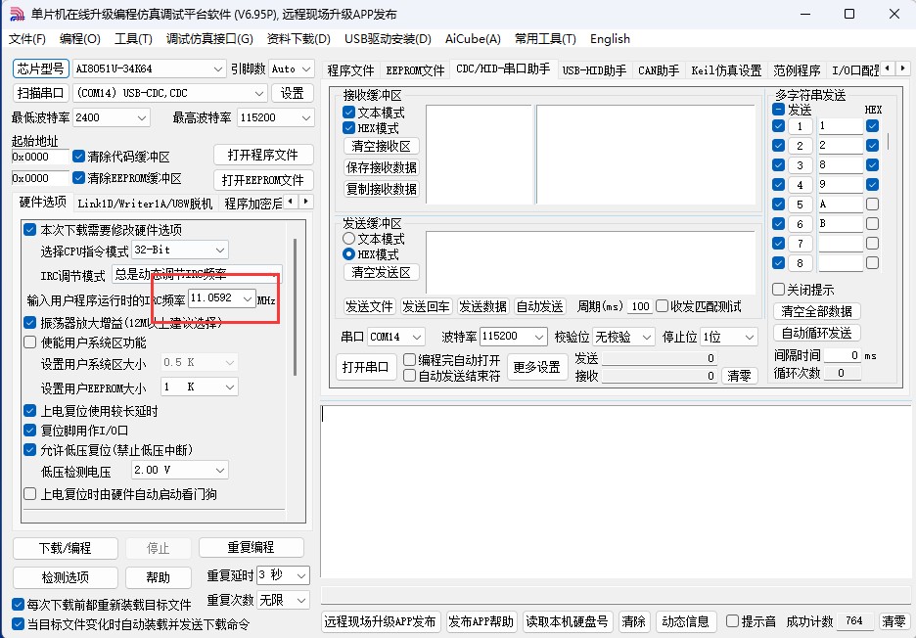
Task: Enable 上电复位时由硬件自动启动看门狗 checkbox
Action: click(x=29, y=494)
